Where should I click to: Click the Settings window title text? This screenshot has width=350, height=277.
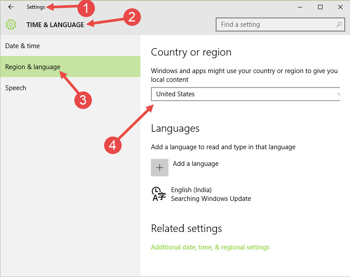coord(36,7)
